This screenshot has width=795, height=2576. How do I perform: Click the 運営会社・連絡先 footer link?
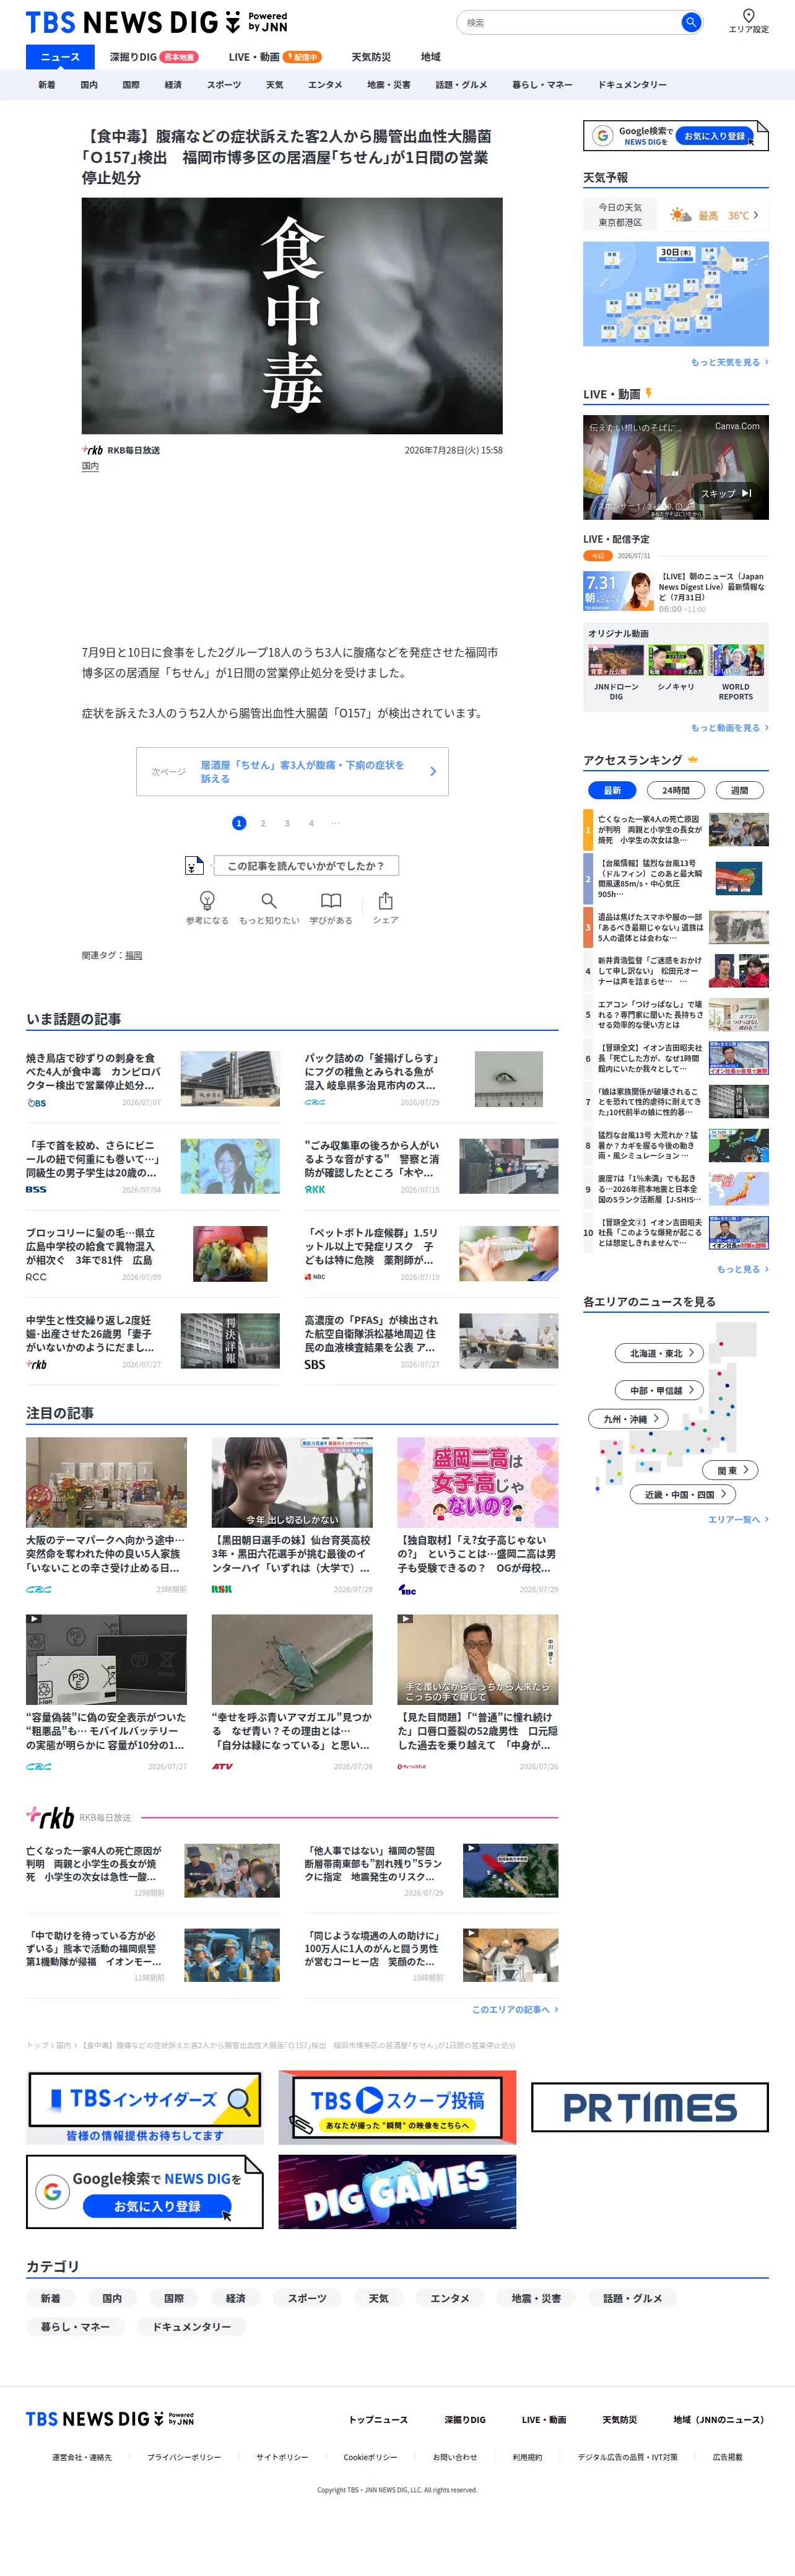pos(82,2457)
